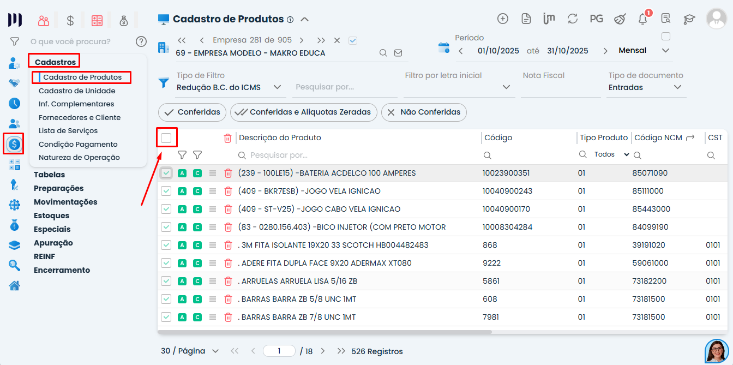
Task: Click the PG toolbar icon
Action: (596, 19)
